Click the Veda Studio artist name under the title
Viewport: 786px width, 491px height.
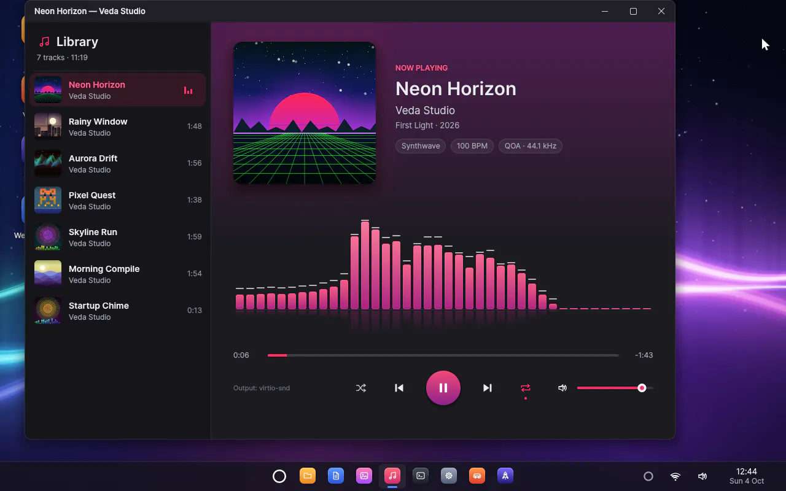coord(425,110)
